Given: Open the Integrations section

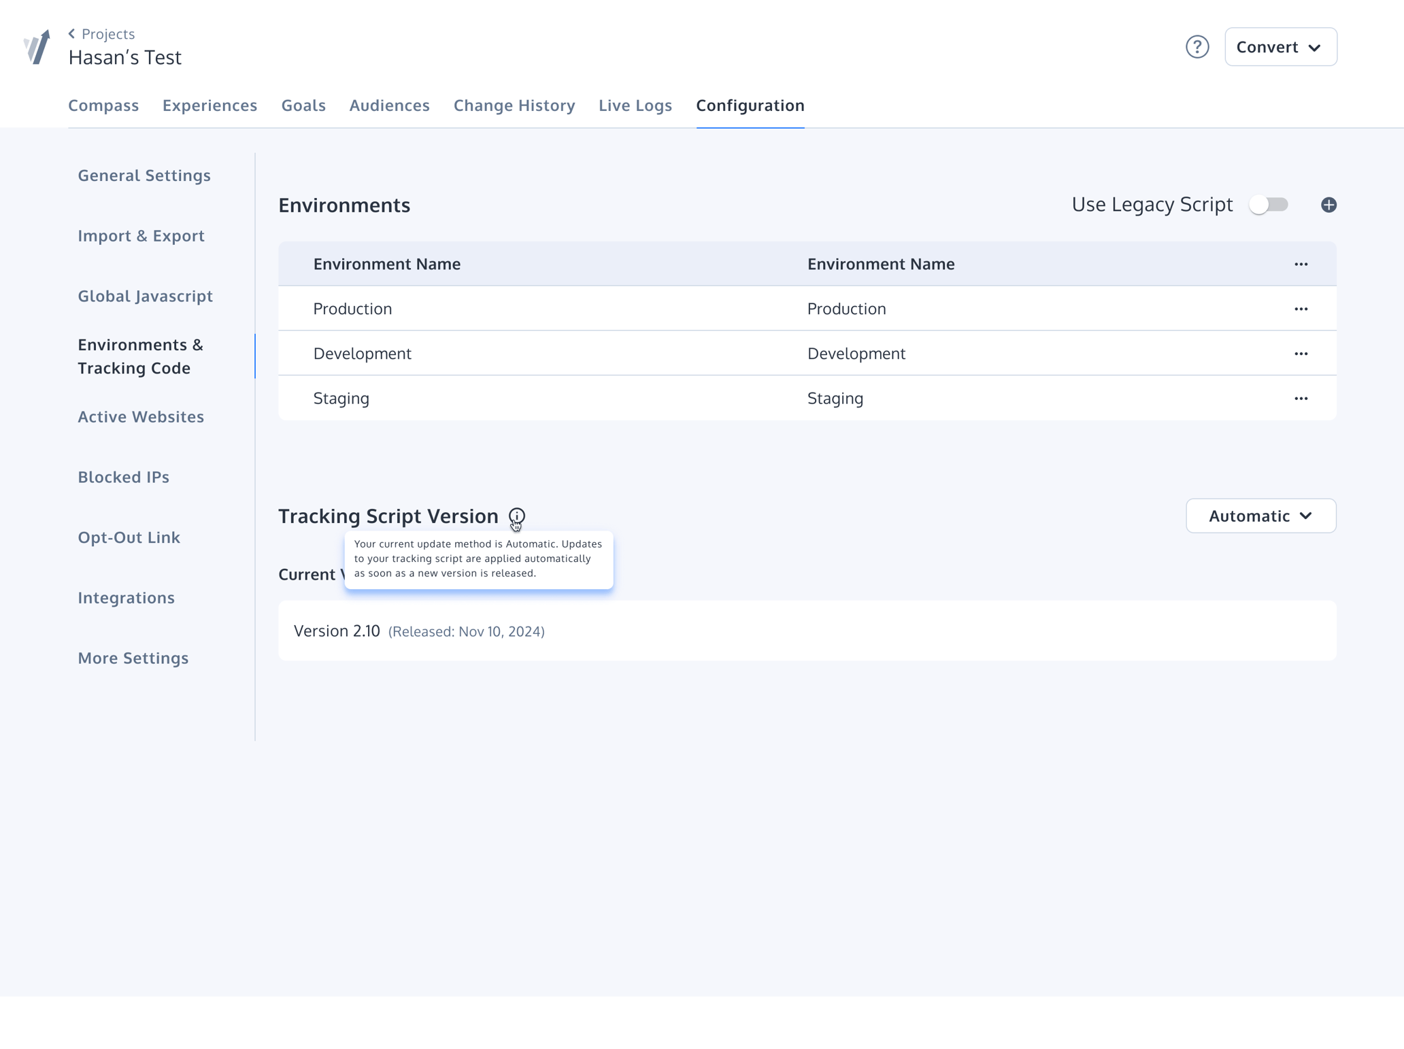Looking at the screenshot, I should pos(126,597).
